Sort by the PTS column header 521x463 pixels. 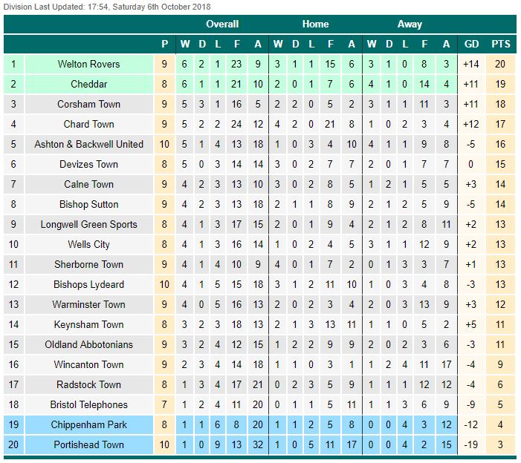pyautogui.click(x=500, y=44)
